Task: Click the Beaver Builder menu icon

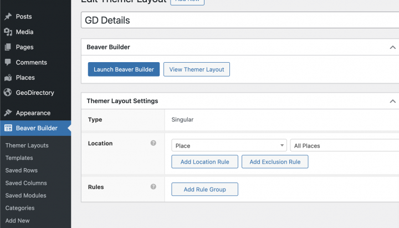Action: click(x=8, y=128)
